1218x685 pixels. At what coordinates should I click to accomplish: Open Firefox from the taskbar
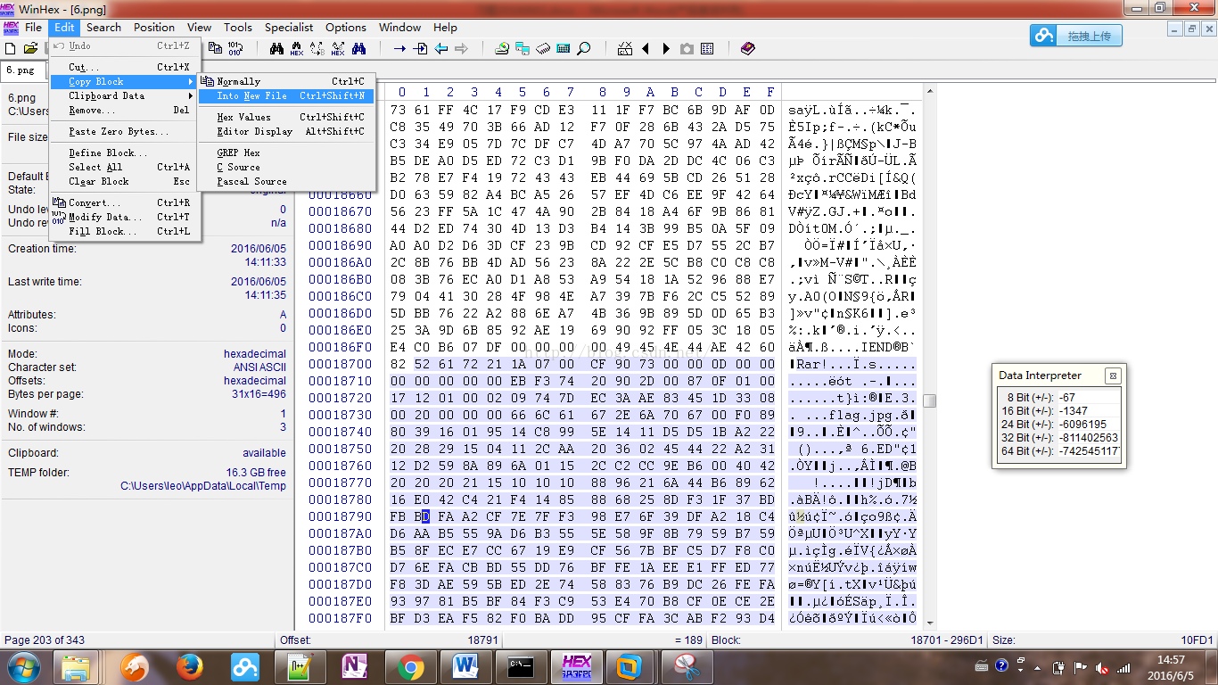pyautogui.click(x=188, y=666)
